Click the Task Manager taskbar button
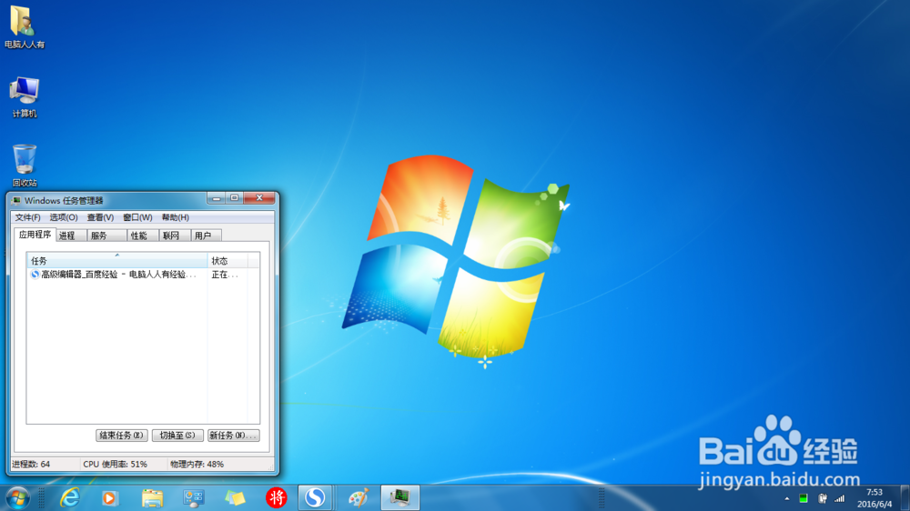This screenshot has height=511, width=910. coord(399,497)
